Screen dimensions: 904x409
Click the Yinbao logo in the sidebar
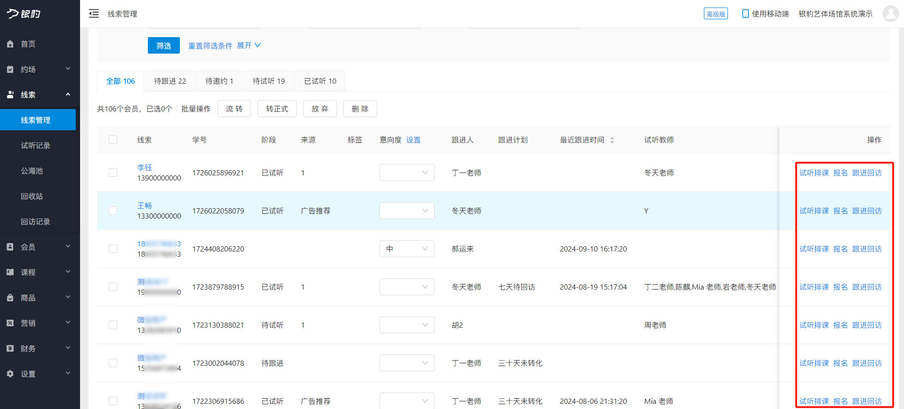24,14
